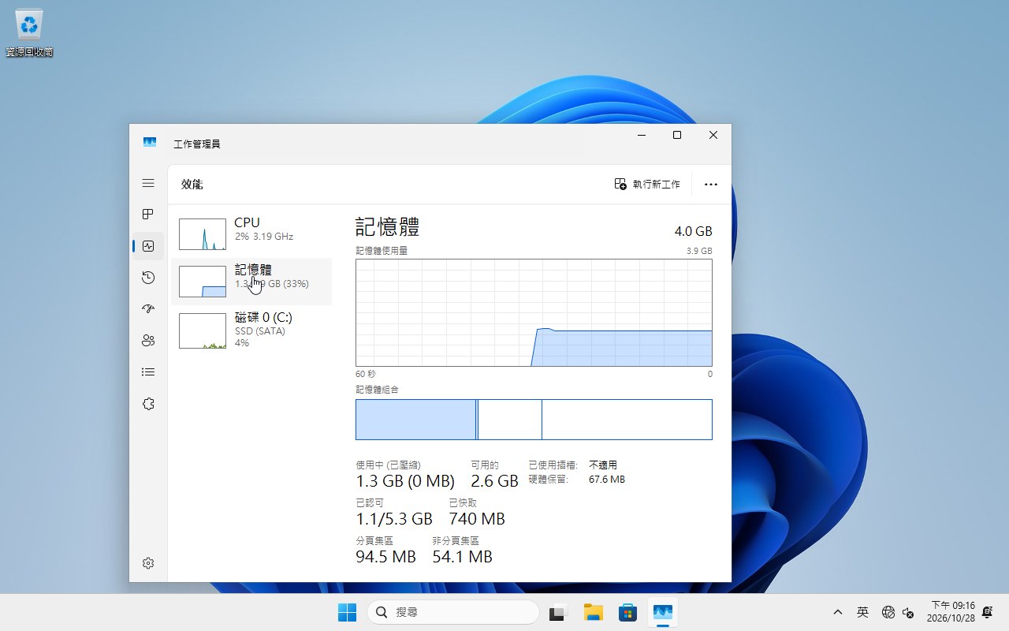Select the CPU performance item

pos(251,234)
